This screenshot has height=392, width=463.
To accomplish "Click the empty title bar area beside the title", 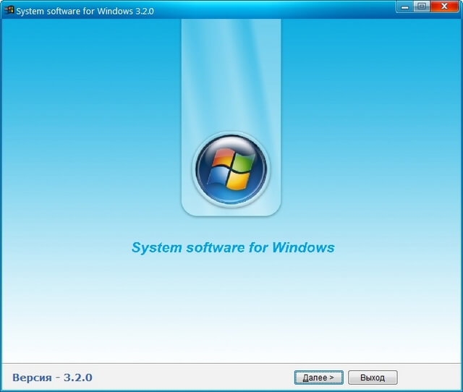I will [x=275, y=12].
